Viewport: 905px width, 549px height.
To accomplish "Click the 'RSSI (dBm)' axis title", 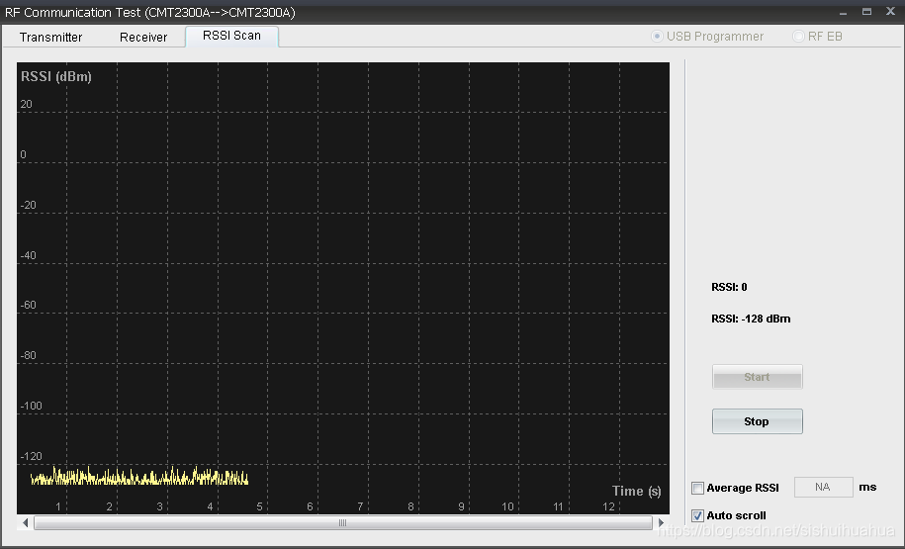I will pyautogui.click(x=56, y=77).
